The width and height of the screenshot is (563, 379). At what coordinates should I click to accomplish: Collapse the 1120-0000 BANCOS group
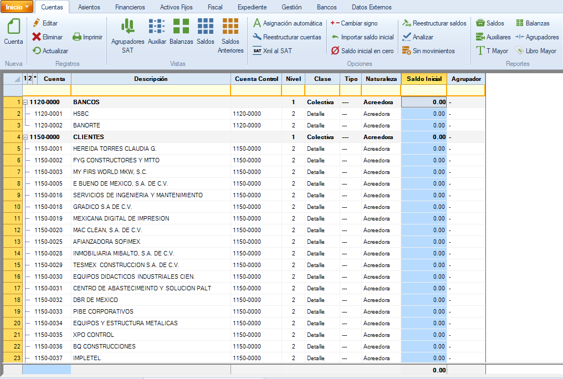pos(25,103)
